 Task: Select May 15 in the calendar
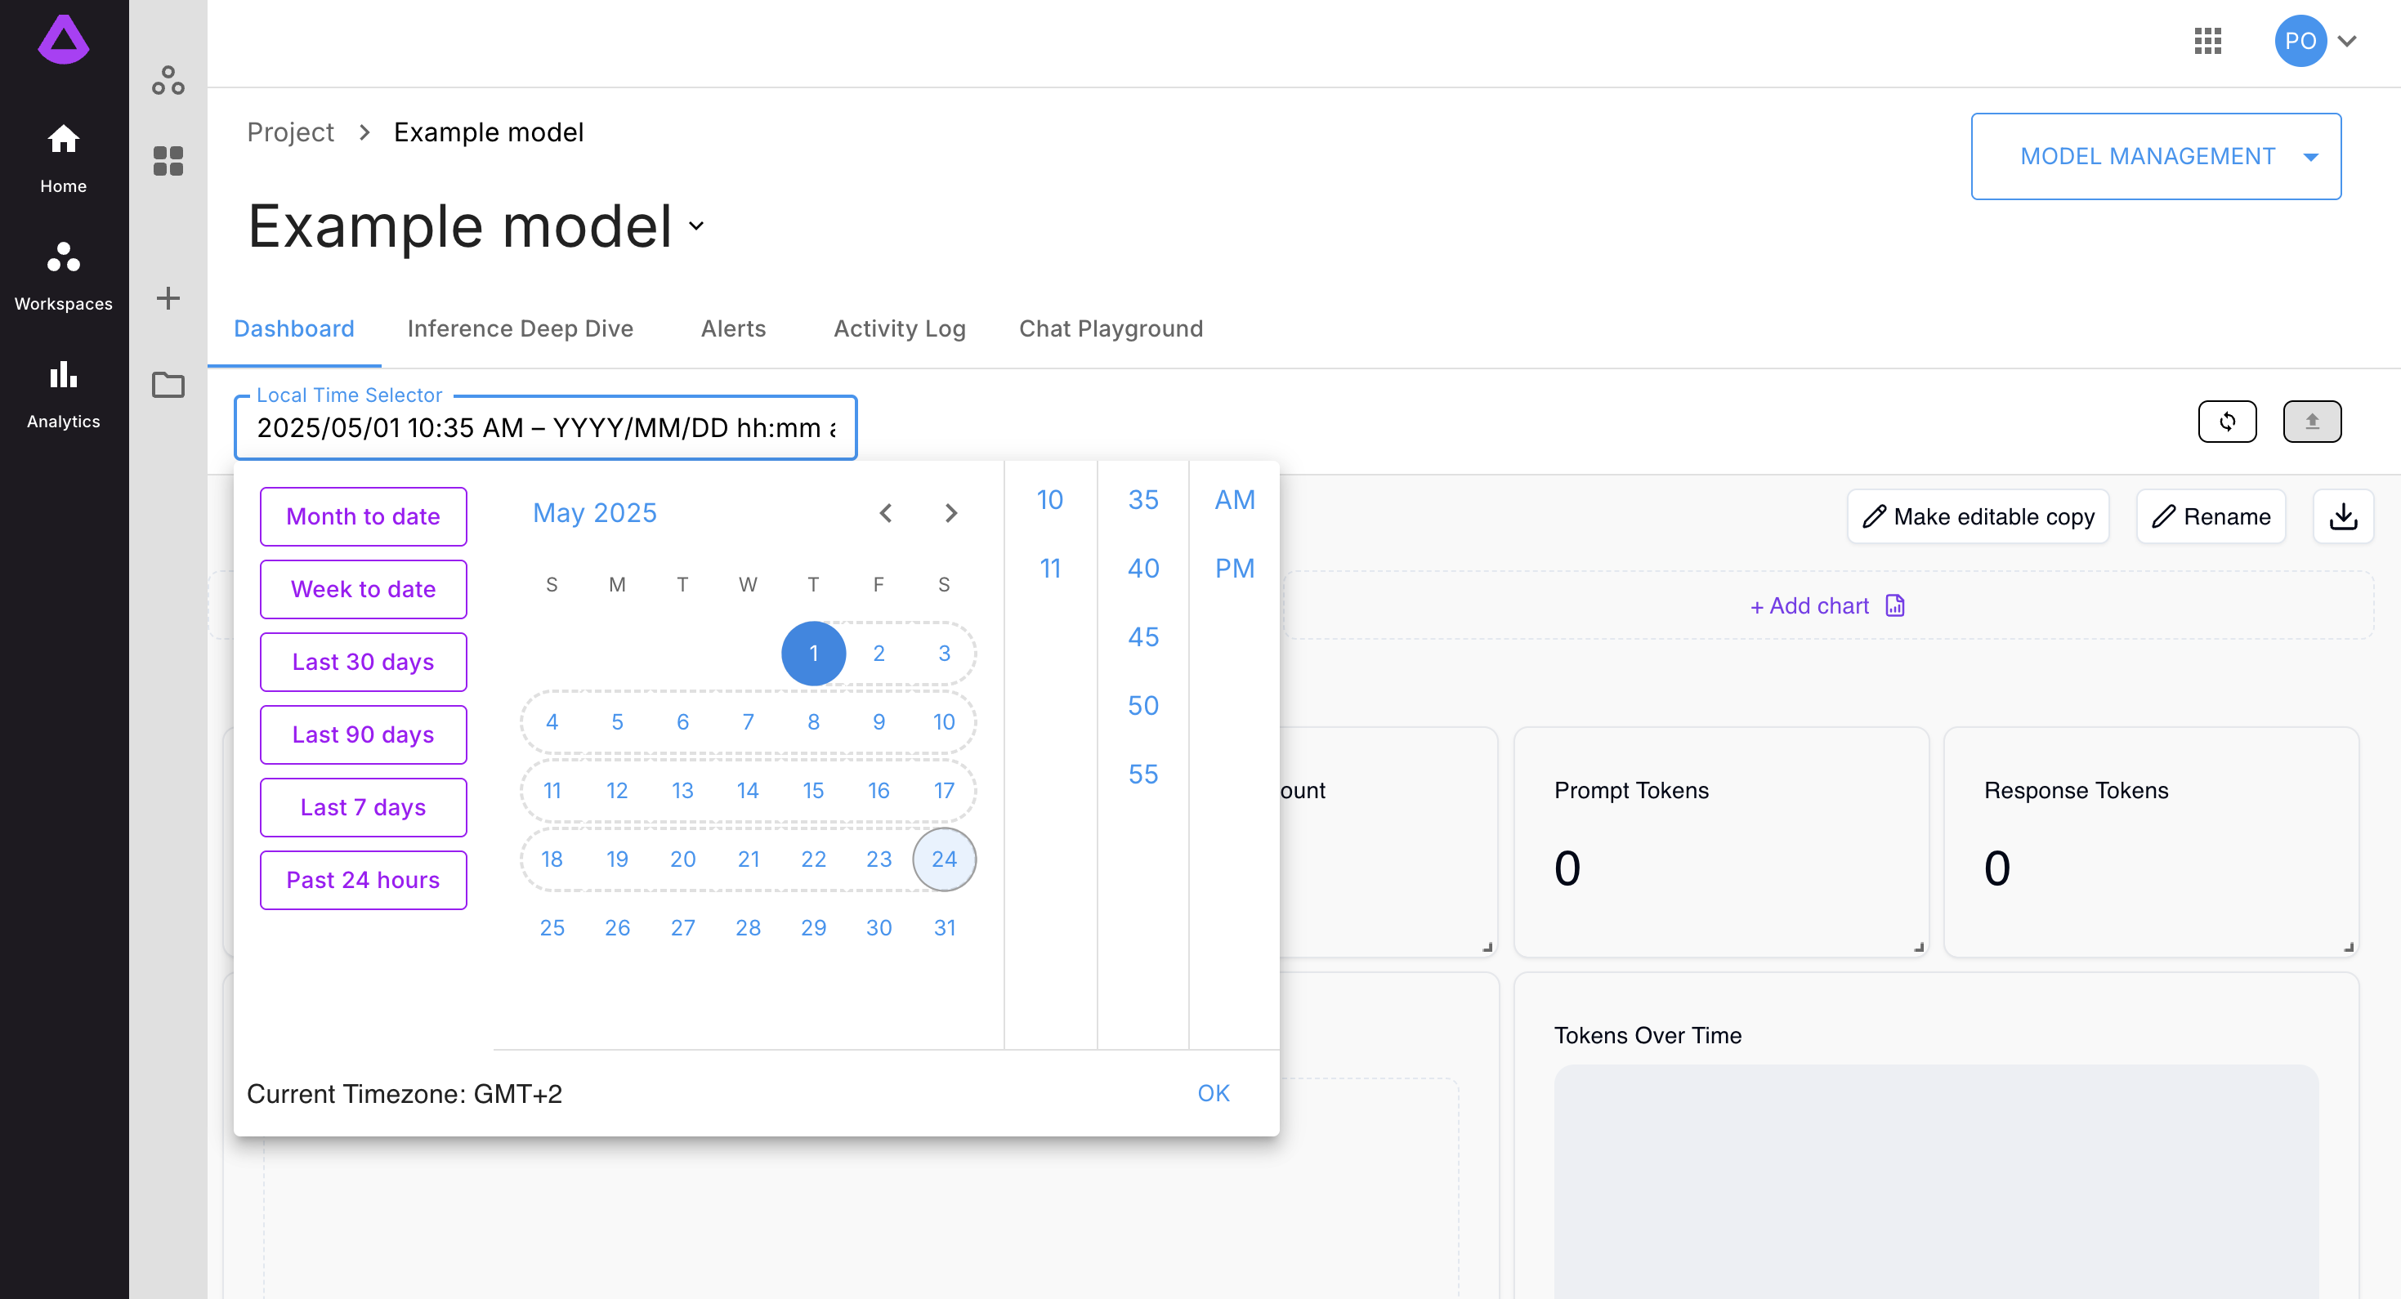813,790
